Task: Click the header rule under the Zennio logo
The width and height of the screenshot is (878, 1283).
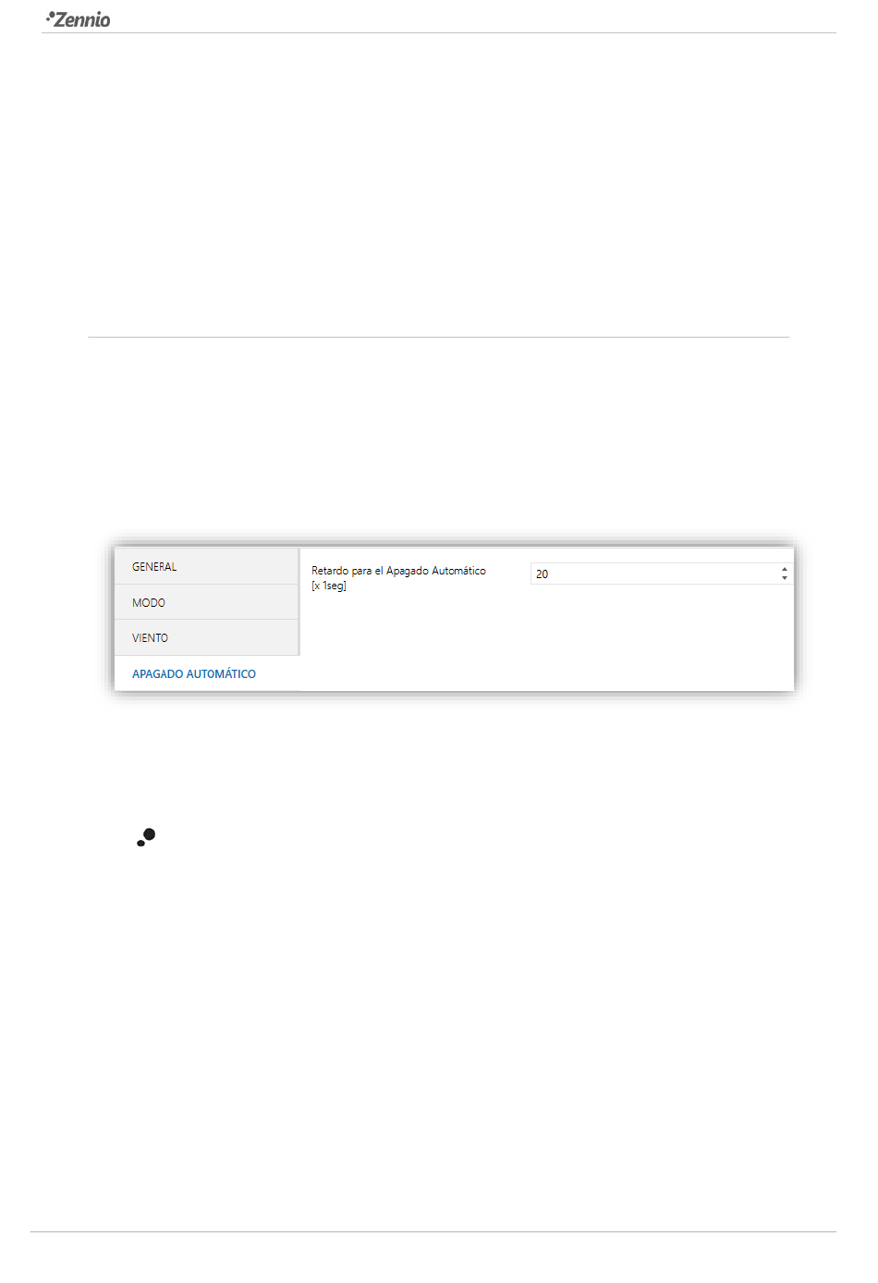Action: (x=439, y=33)
